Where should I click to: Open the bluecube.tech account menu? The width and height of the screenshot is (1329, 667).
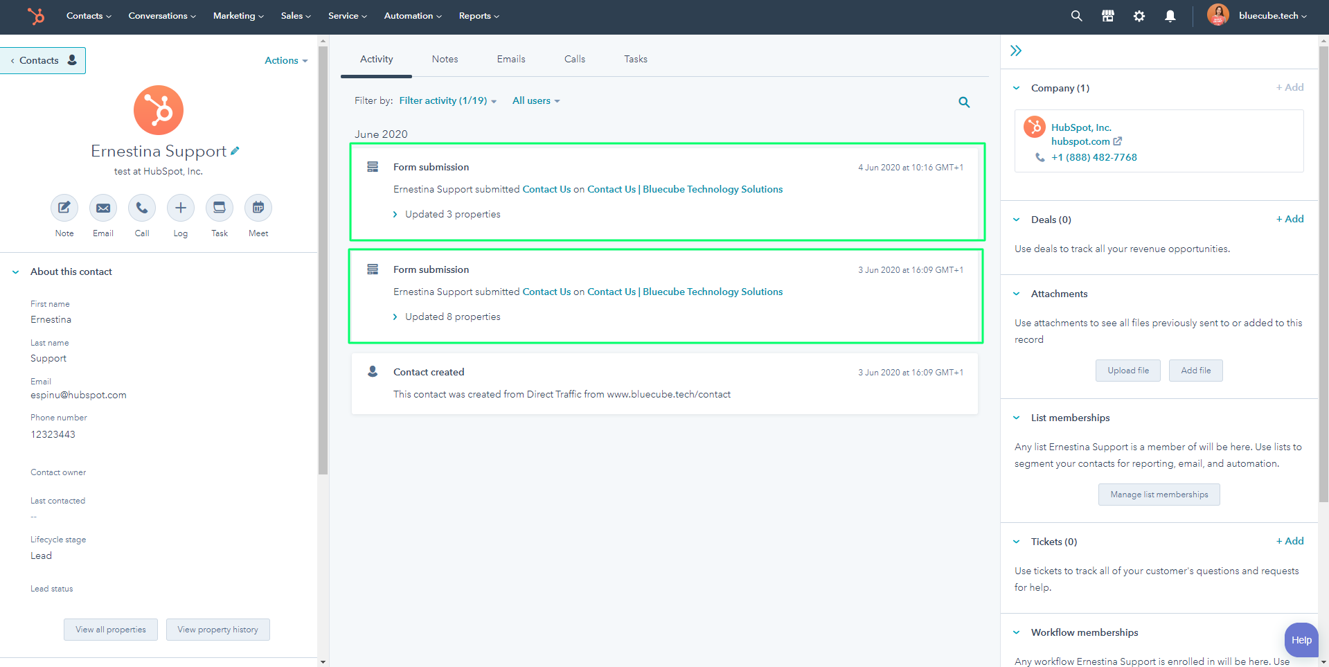tap(1272, 16)
